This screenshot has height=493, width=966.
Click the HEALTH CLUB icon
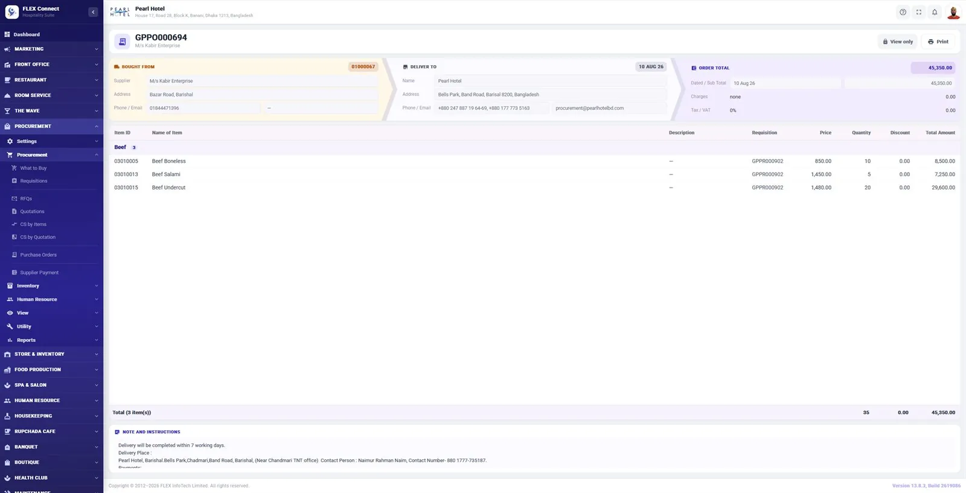click(7, 478)
